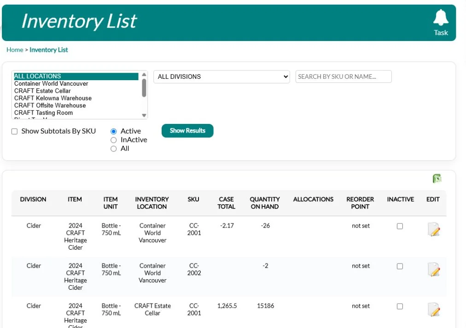The width and height of the screenshot is (466, 328).
Task: Click the Show Subtotals By SKU label
Action: [x=58, y=131]
